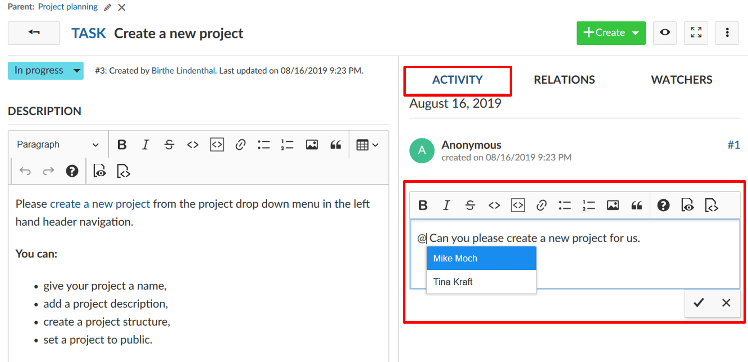Insert image via description editor toolbar

coord(312,145)
